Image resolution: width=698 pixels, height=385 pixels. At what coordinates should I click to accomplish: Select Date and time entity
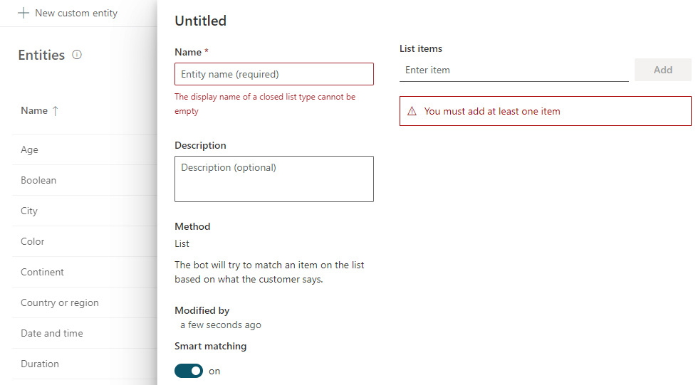click(85, 334)
